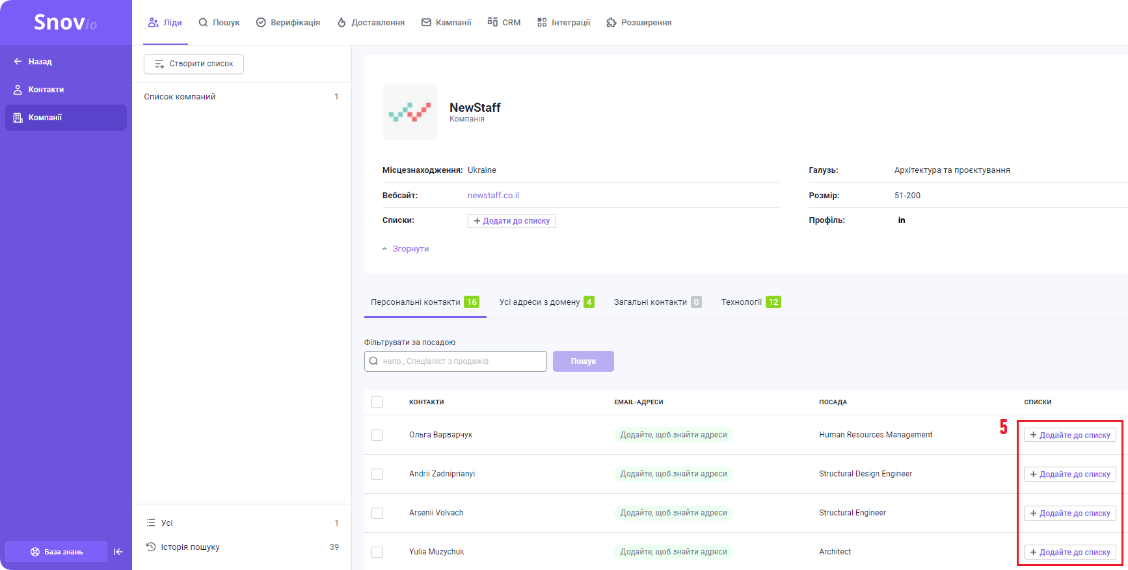Screen dimensions: 1128x570
Task: Click Structural Design Engineer position text
Action: tap(865, 474)
